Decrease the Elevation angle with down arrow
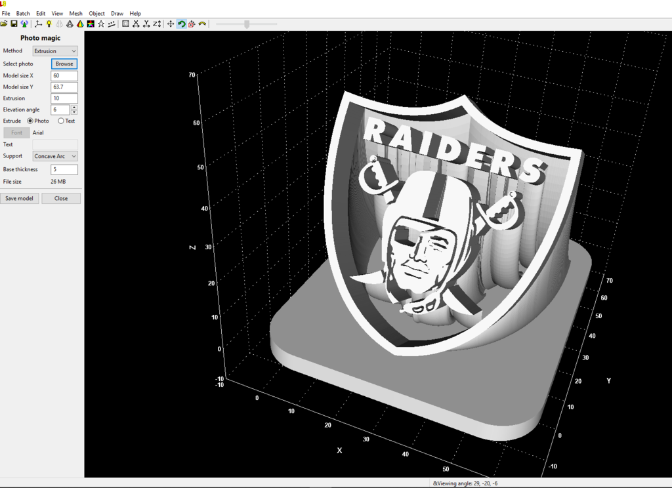672x488 pixels. coord(74,112)
